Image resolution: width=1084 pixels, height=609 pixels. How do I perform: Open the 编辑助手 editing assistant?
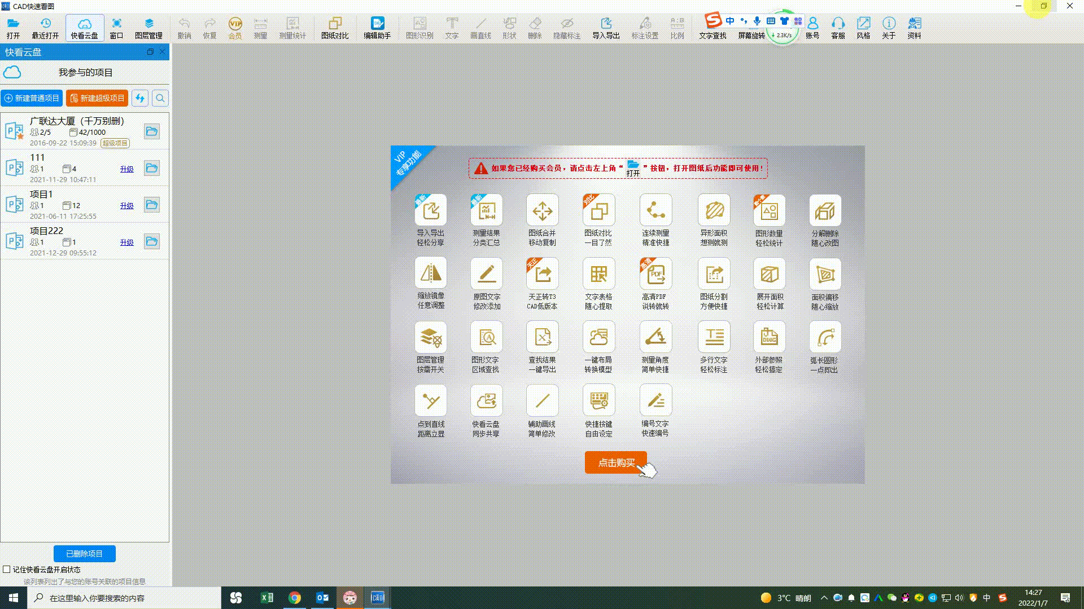tap(377, 28)
